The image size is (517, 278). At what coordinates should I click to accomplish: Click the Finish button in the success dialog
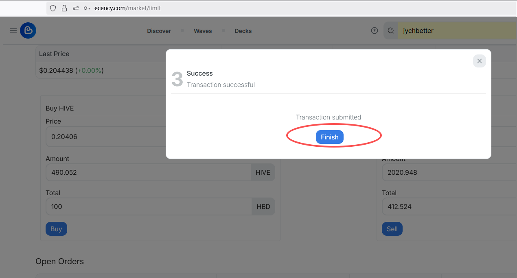(x=330, y=137)
